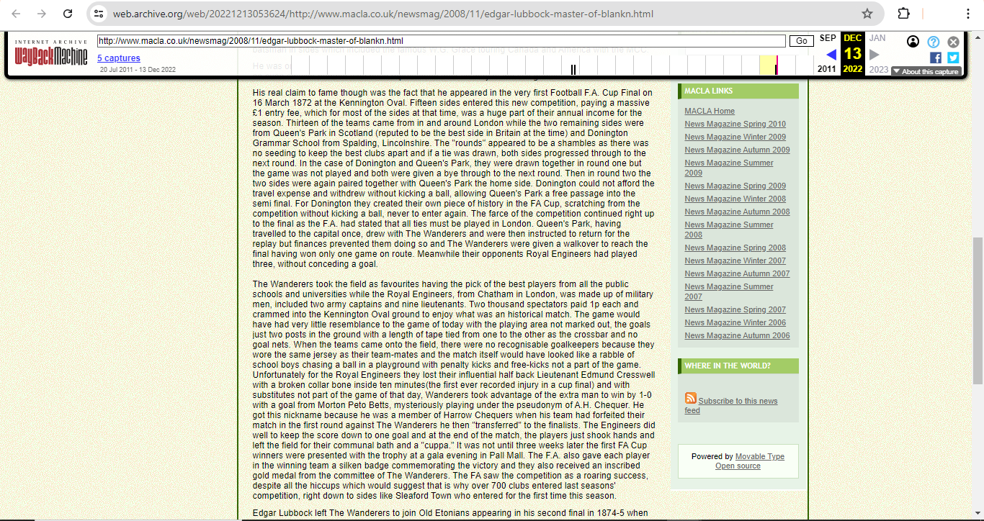Bookmark this page with the star icon
Viewport: 984px width, 521px height.
coord(867,14)
